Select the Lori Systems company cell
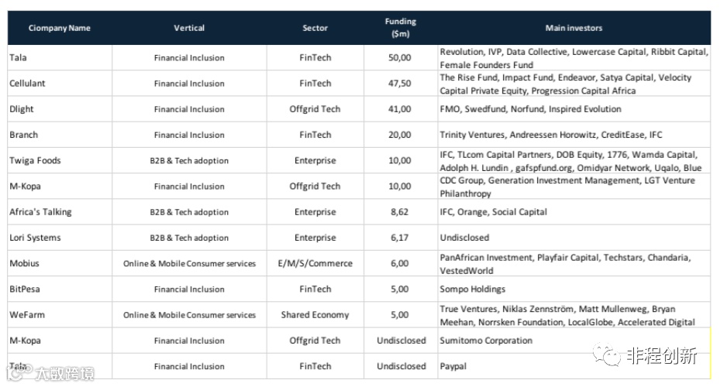 click(x=35, y=238)
